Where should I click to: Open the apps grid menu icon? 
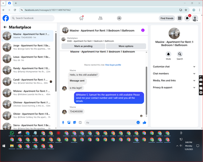pos(179,18)
